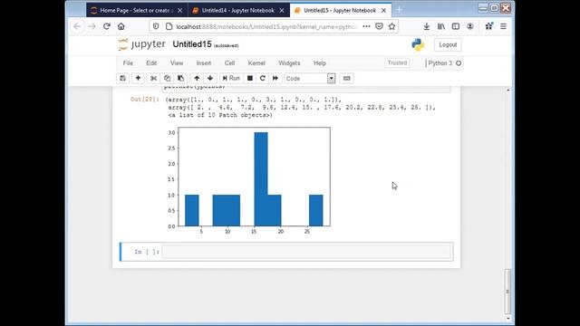Interrupt the kernel with stop icon

coord(250,79)
